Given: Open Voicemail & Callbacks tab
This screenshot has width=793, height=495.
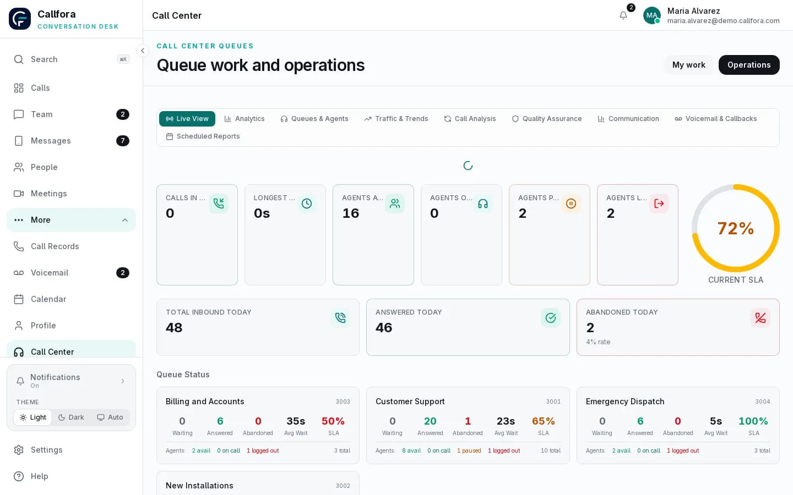Looking at the screenshot, I should tap(716, 119).
